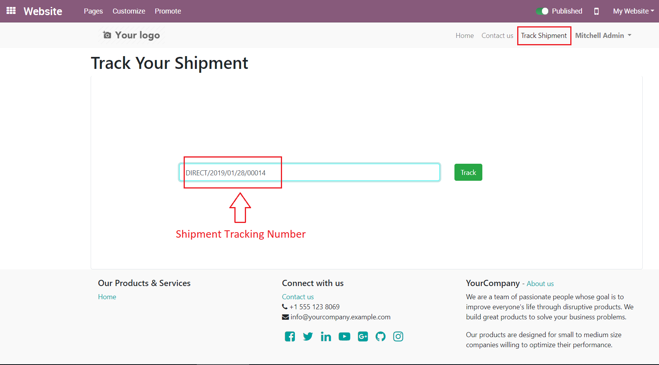Screen dimensions: 659x365
Task: Open the Instagram social icon
Action: pos(398,336)
